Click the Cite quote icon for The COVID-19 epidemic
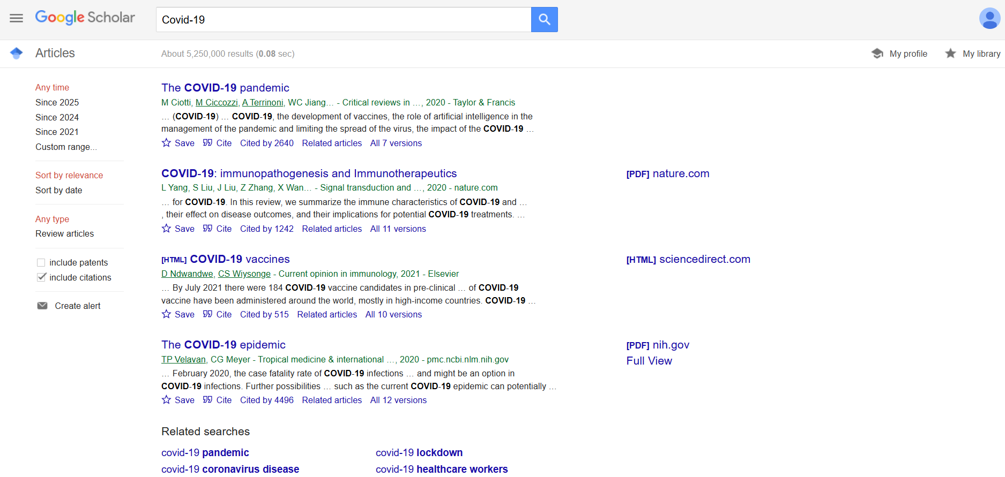This screenshot has width=1005, height=477. pyautogui.click(x=207, y=400)
